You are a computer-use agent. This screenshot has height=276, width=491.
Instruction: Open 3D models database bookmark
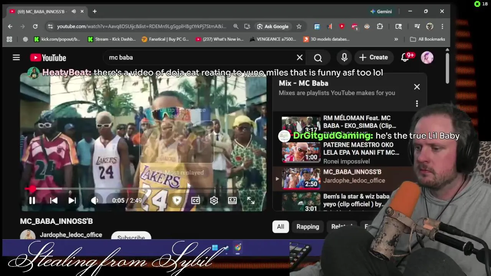pyautogui.click(x=326, y=39)
